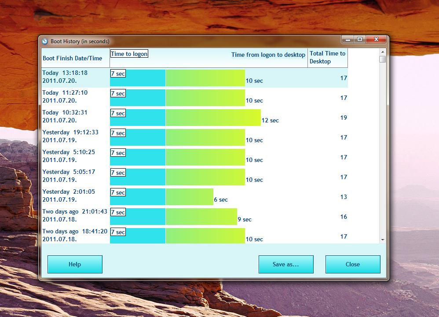439x317 pixels.
Task: Click the Boot History window title text
Action: click(80, 41)
